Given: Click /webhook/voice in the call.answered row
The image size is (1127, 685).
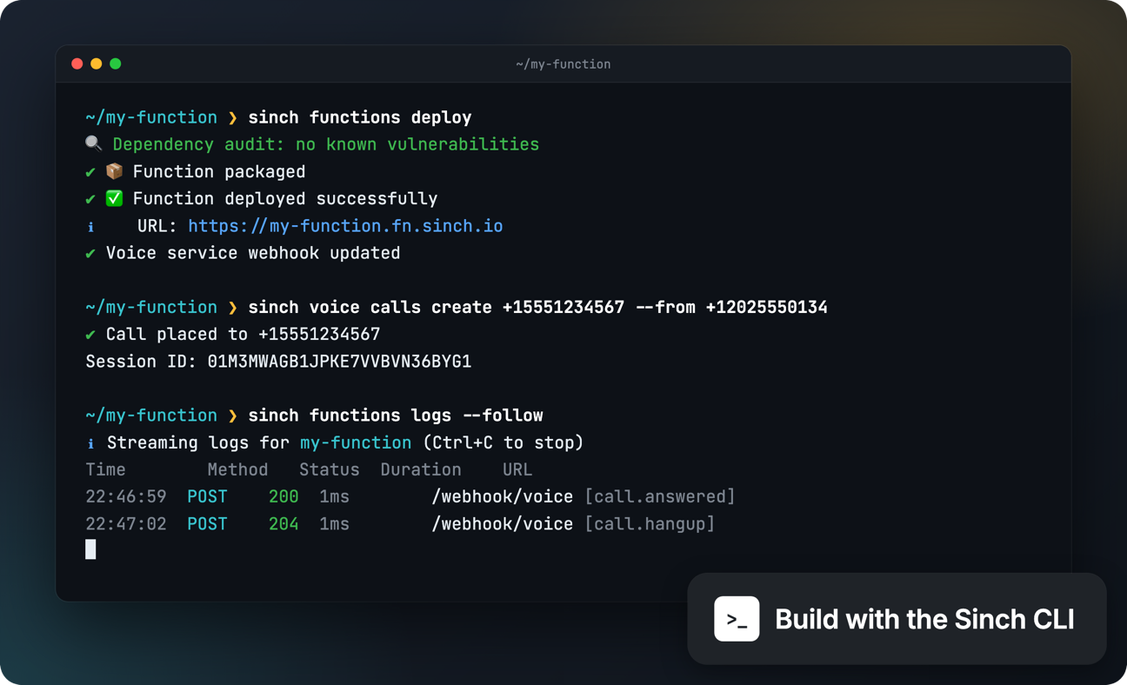Looking at the screenshot, I should click(503, 496).
